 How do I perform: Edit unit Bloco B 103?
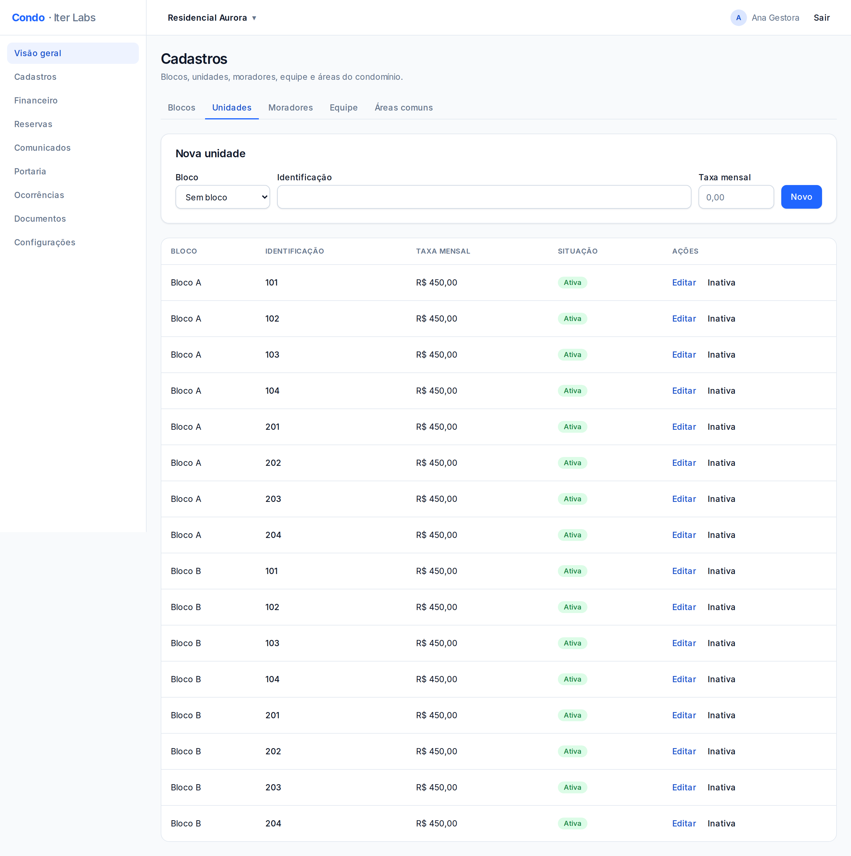tap(683, 643)
